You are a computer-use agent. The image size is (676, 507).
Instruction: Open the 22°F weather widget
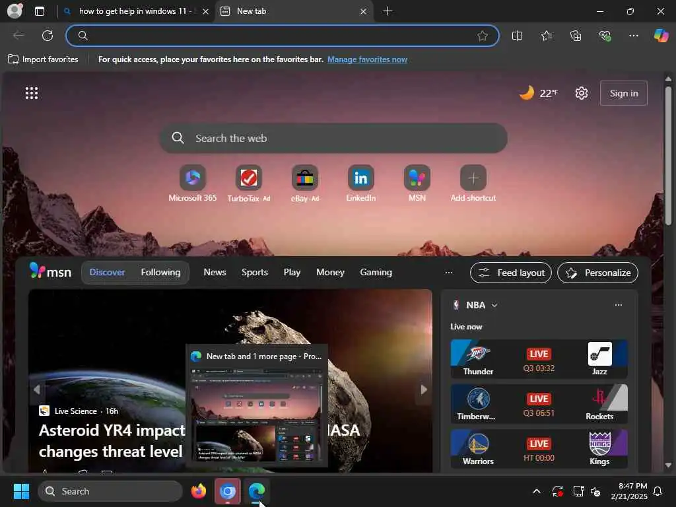[x=539, y=93]
